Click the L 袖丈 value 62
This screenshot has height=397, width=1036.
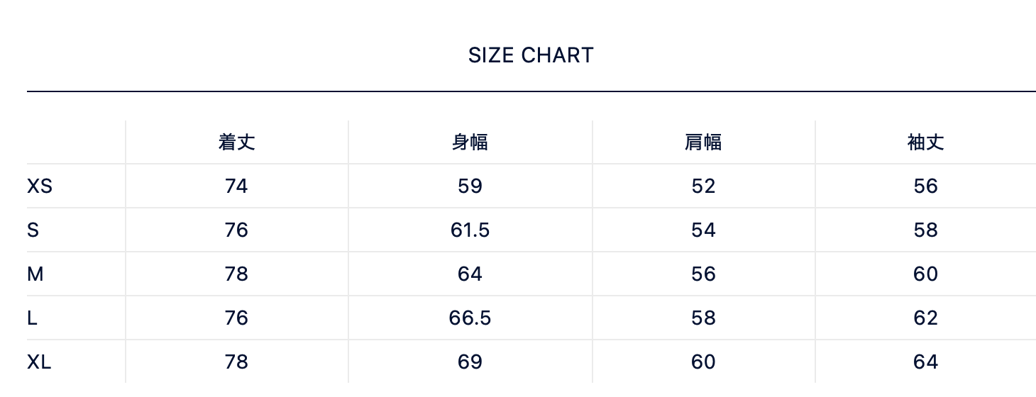(x=925, y=318)
